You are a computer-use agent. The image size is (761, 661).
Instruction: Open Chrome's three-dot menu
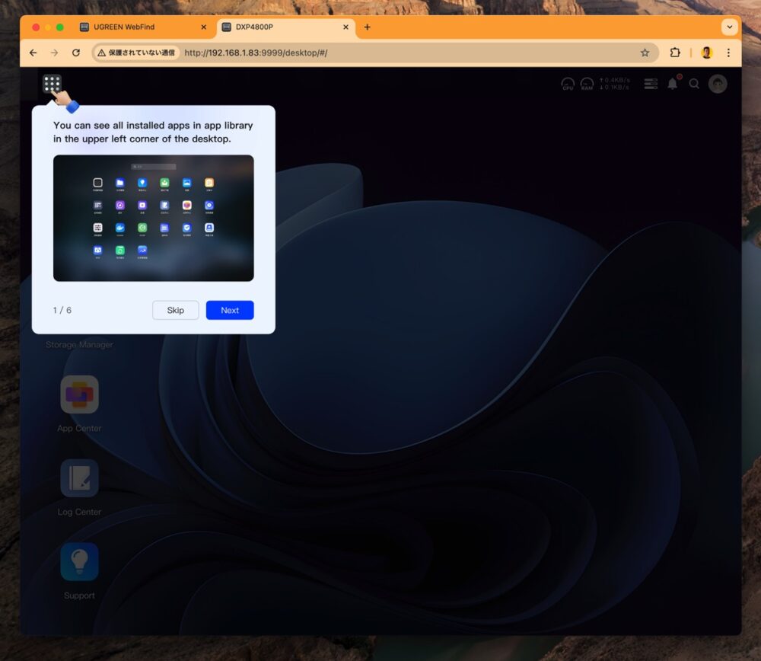[x=728, y=53]
